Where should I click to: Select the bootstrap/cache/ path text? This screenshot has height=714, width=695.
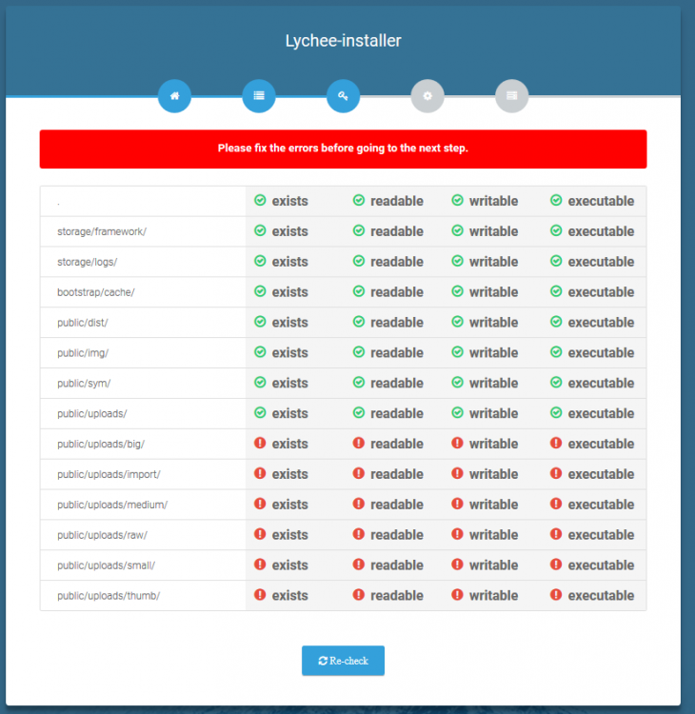point(95,292)
